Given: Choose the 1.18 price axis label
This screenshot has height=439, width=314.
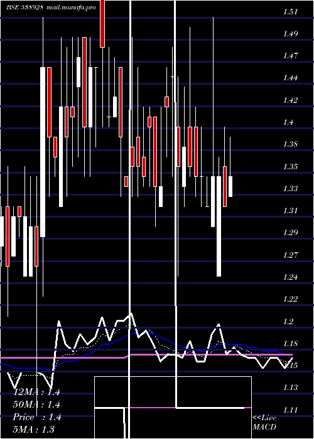Looking at the screenshot, I should [290, 344].
